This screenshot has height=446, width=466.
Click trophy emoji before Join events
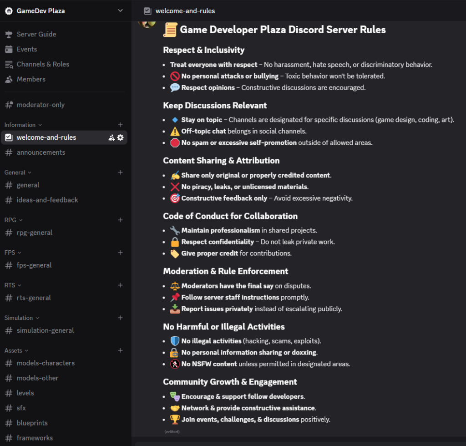click(175, 420)
